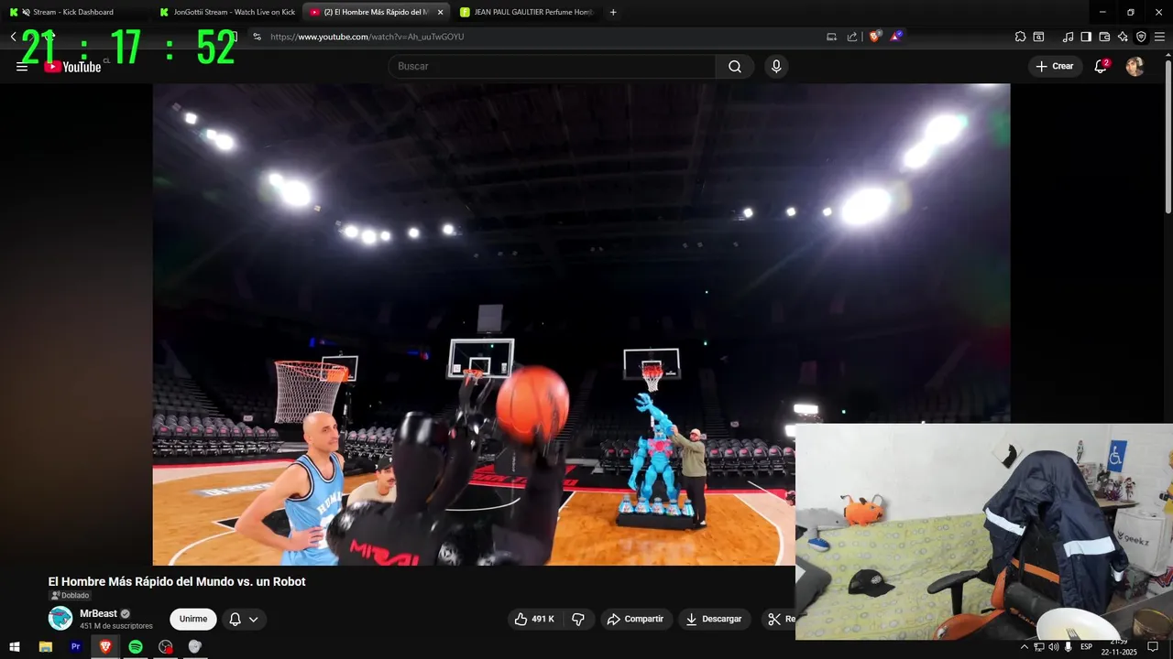Open the Brave Wallet icon
The image size is (1173, 659).
pyautogui.click(x=1104, y=37)
